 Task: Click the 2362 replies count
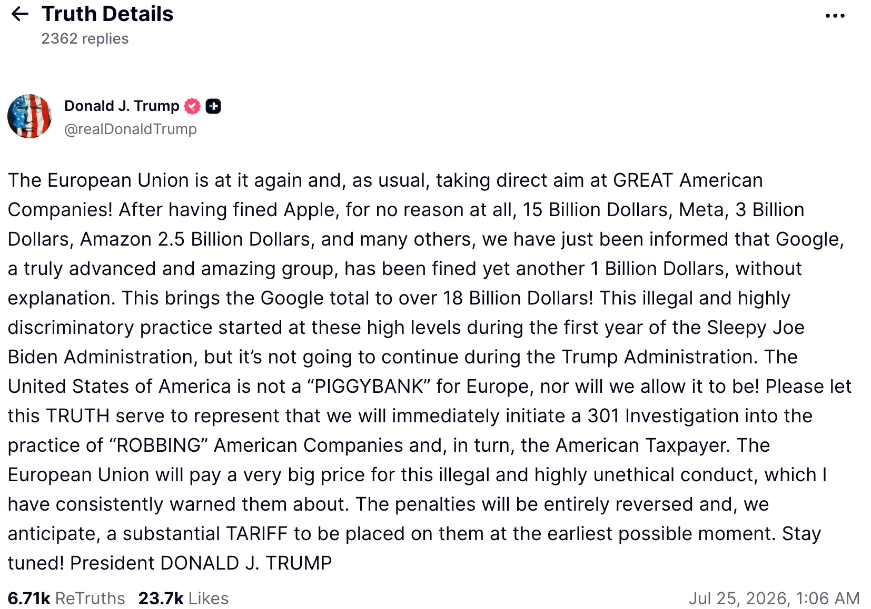pos(85,39)
